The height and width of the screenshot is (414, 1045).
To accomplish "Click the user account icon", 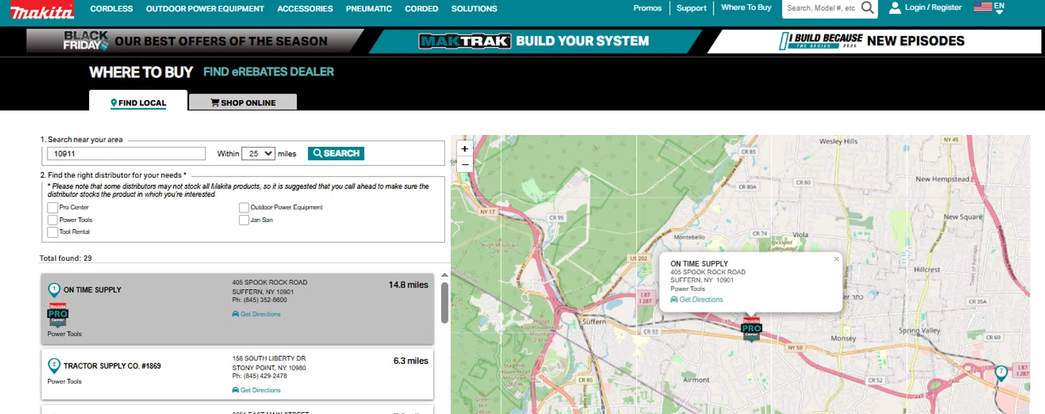I will (x=895, y=8).
